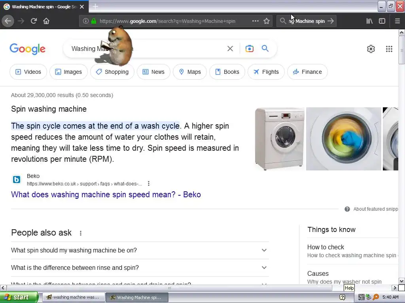Screen dimensions: 405x303
Task: Switch to Flights results
Action: [266, 72]
